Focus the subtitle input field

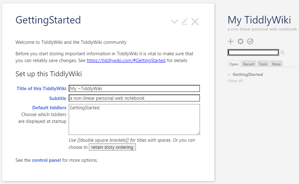pyautogui.click(x=134, y=98)
